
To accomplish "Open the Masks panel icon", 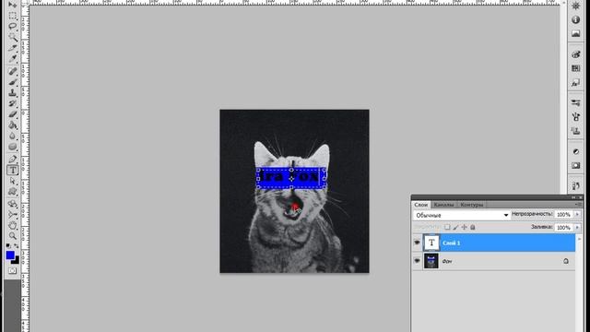I will (575, 166).
